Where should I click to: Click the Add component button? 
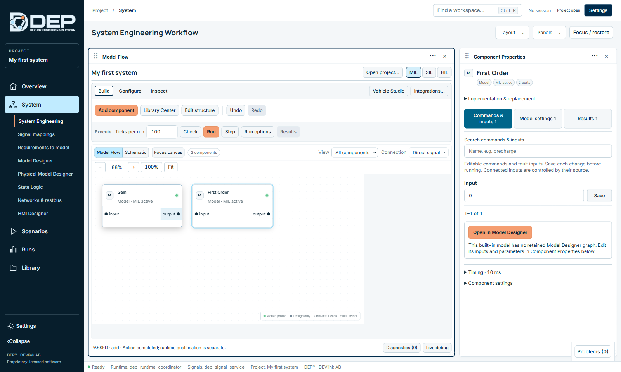116,110
